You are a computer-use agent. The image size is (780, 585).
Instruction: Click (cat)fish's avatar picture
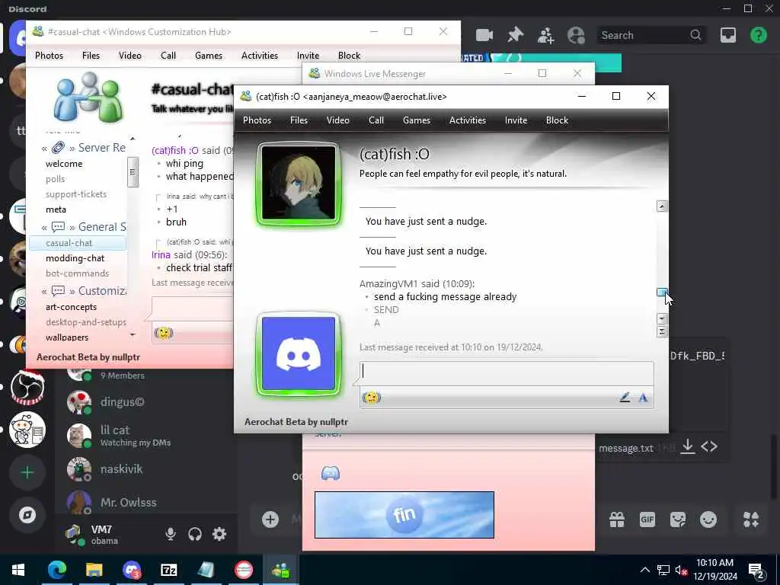(299, 184)
